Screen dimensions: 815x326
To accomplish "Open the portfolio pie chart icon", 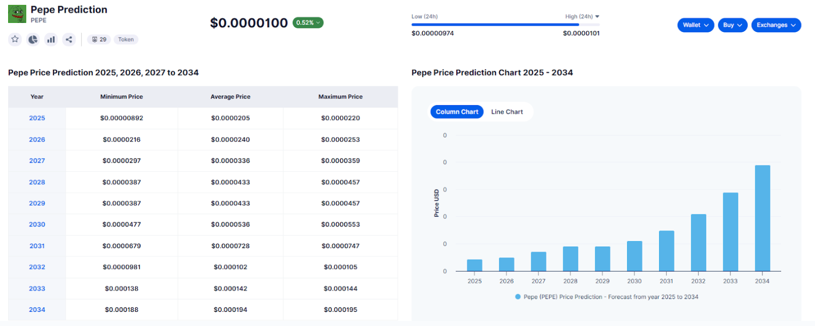I will pos(33,39).
